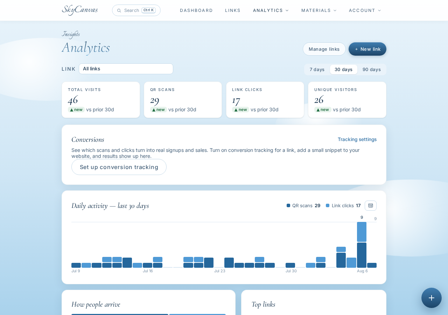Click the 'Jul 30' axis label
Image resolution: width=448 pixels, height=315 pixels.
click(x=291, y=271)
